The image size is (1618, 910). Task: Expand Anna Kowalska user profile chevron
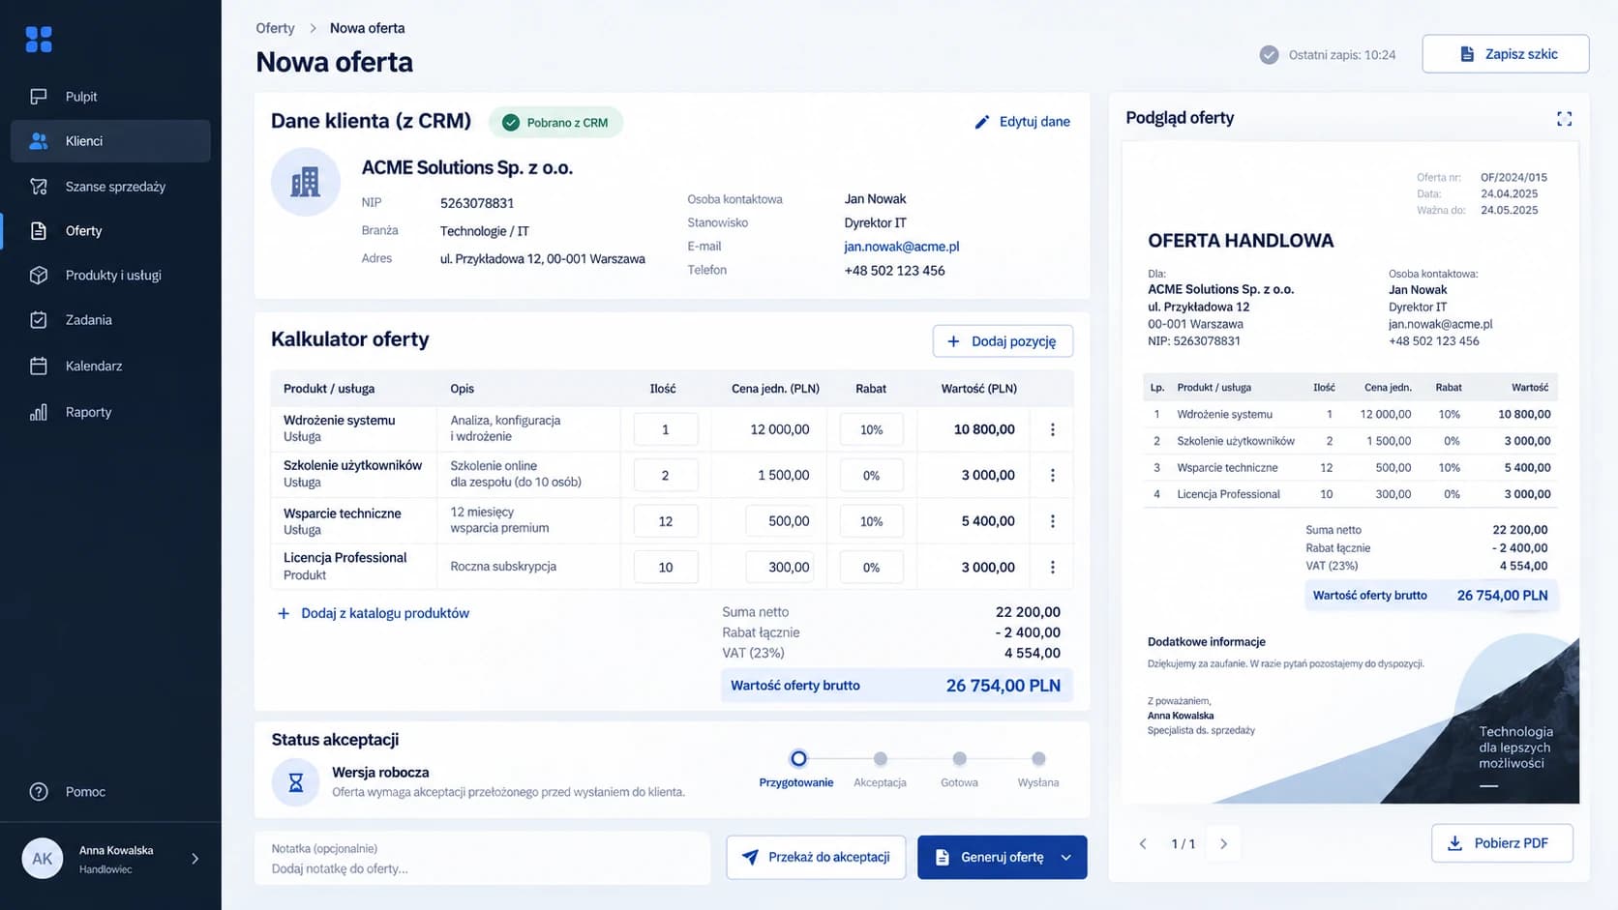(195, 859)
